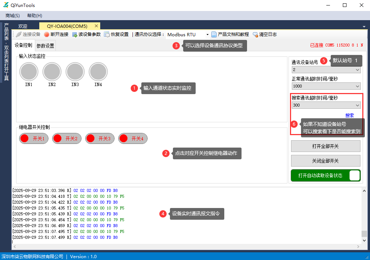Click the IN1 input status indicator
Screen dimensions: 370x260
pos(29,72)
